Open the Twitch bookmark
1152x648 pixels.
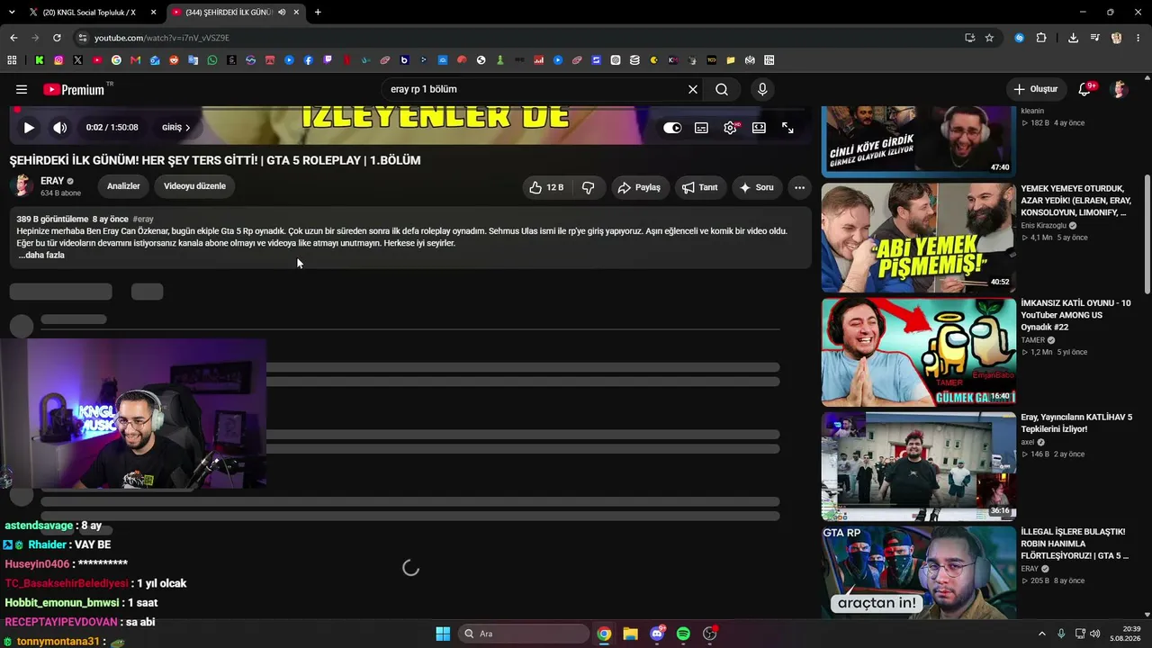click(327, 60)
